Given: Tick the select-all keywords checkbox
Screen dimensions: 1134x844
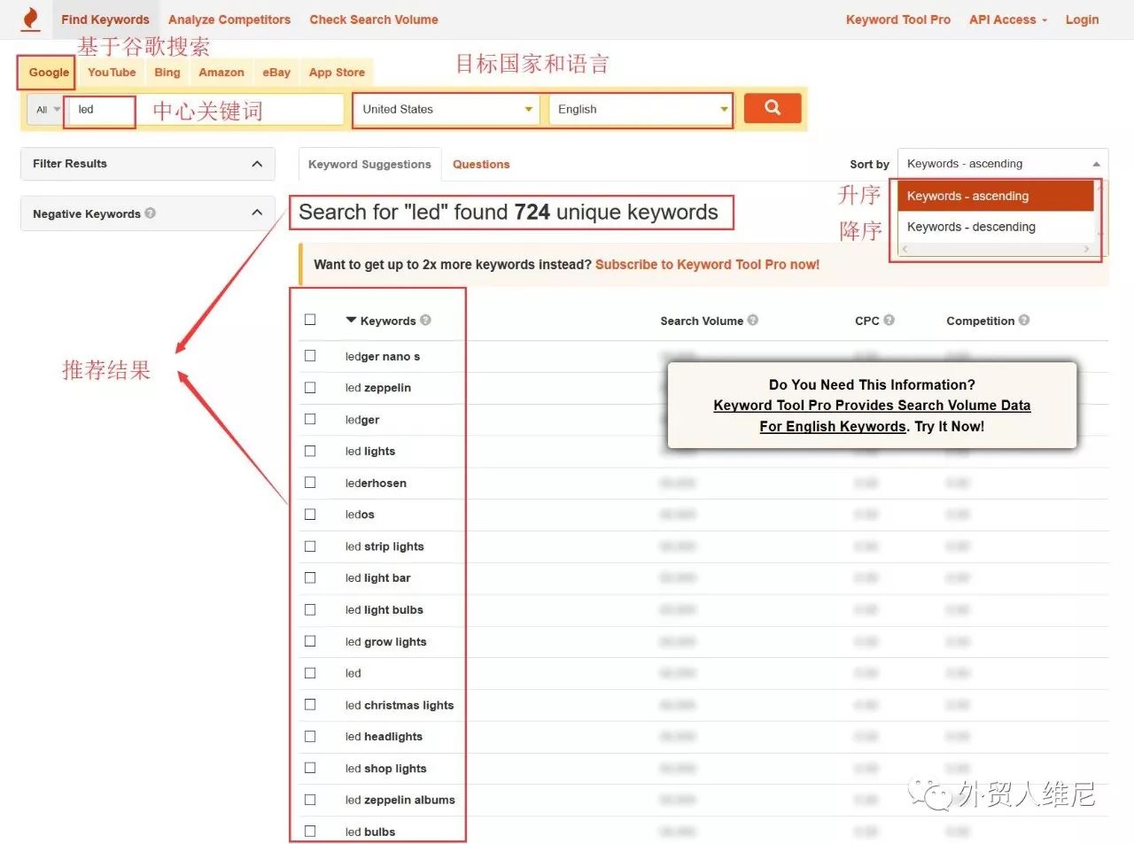Looking at the screenshot, I should click(310, 320).
